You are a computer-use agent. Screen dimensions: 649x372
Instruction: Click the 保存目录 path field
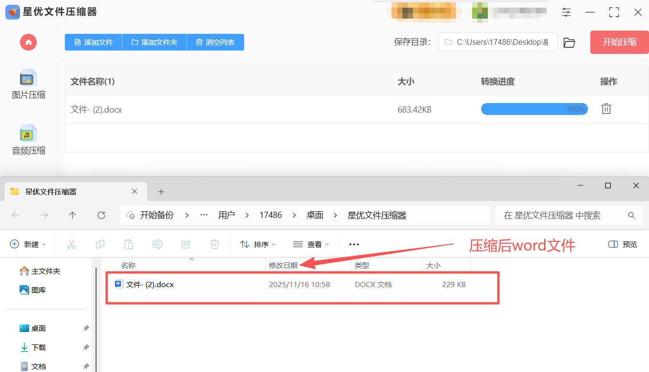coord(497,42)
